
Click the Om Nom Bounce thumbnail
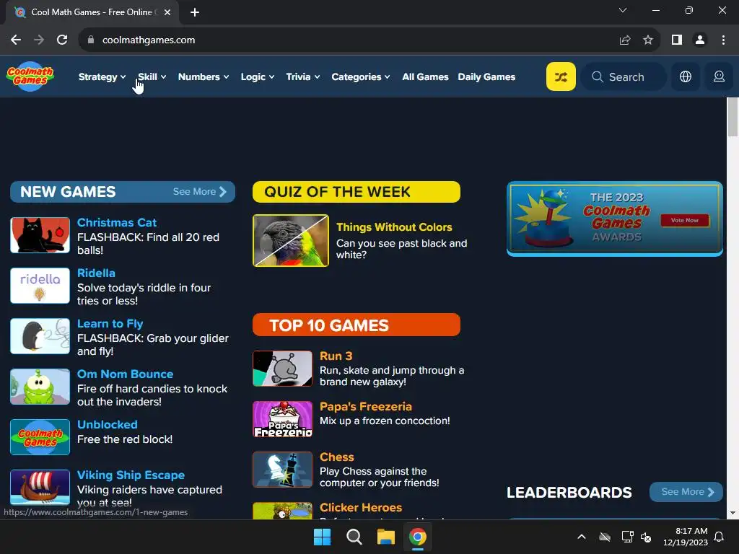coord(40,387)
